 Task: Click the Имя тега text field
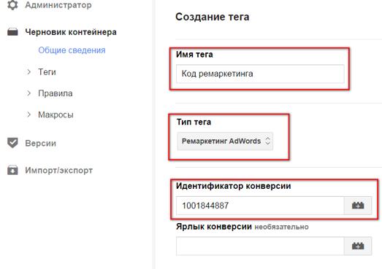coord(260,74)
